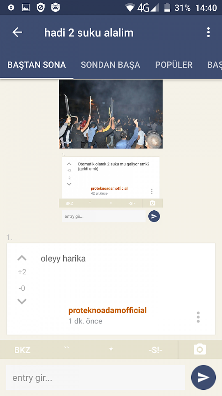222x396 pixels.
Task: Switch to the POPÜLER tab
Action: point(173,65)
